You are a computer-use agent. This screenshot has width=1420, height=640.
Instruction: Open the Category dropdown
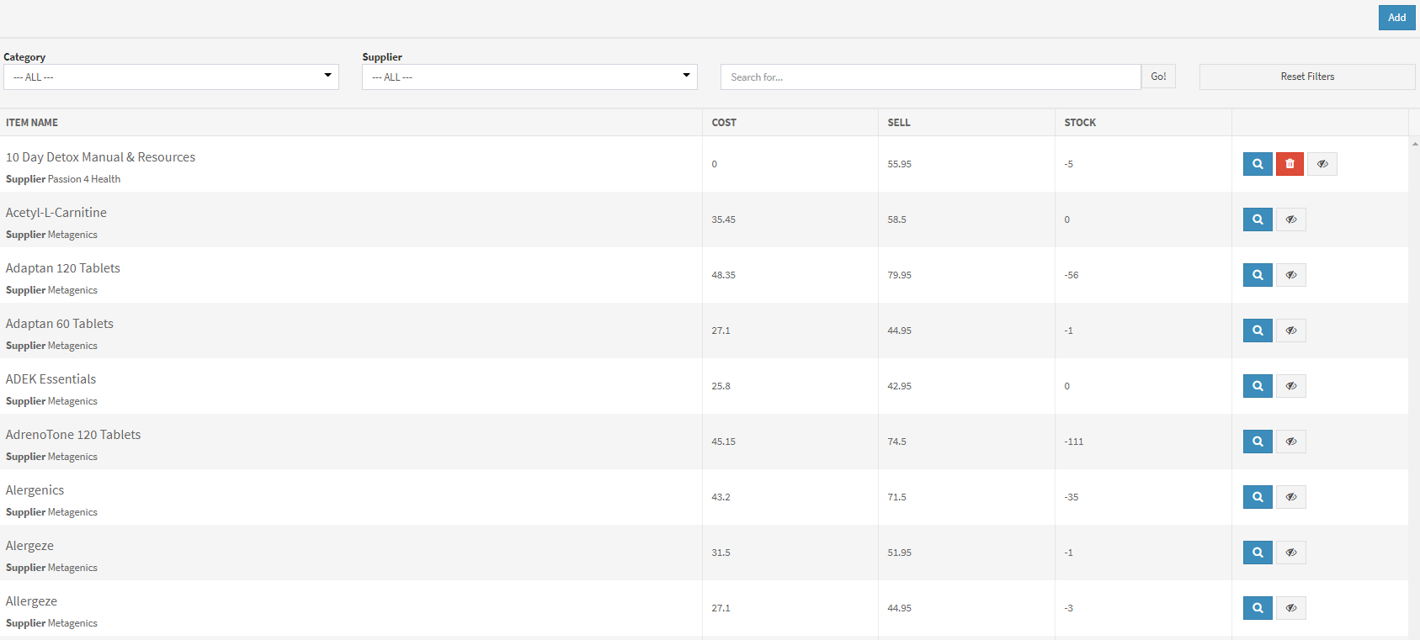(x=171, y=77)
